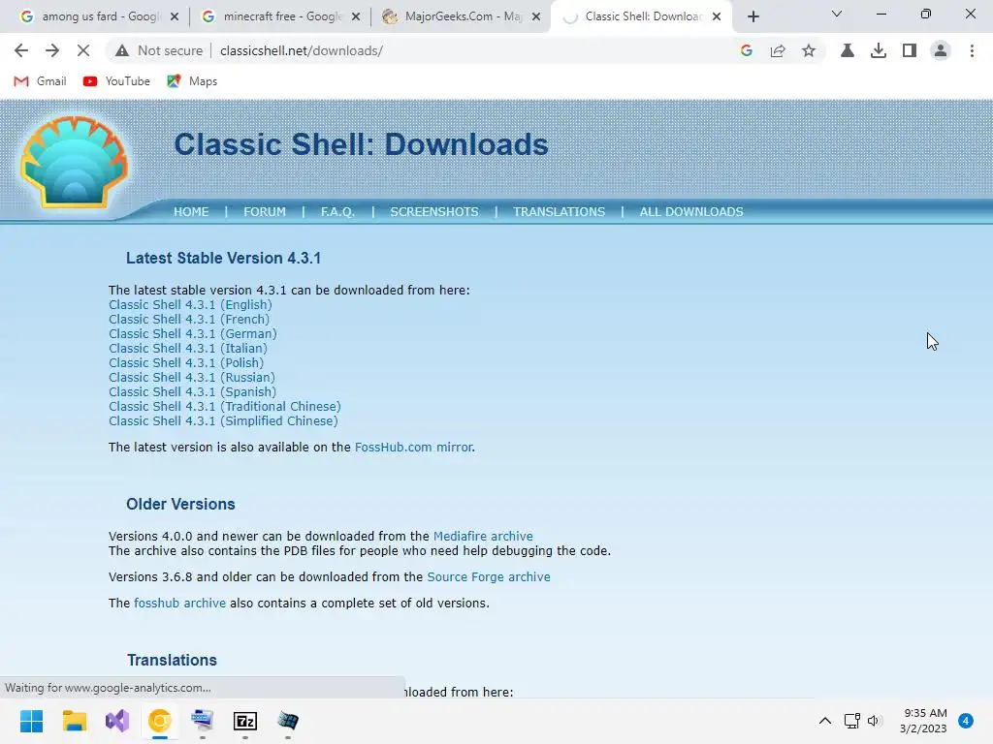Viewport: 993px width, 744px height.
Task: Click the Chrome Canary taskbar icon
Action: click(x=160, y=721)
